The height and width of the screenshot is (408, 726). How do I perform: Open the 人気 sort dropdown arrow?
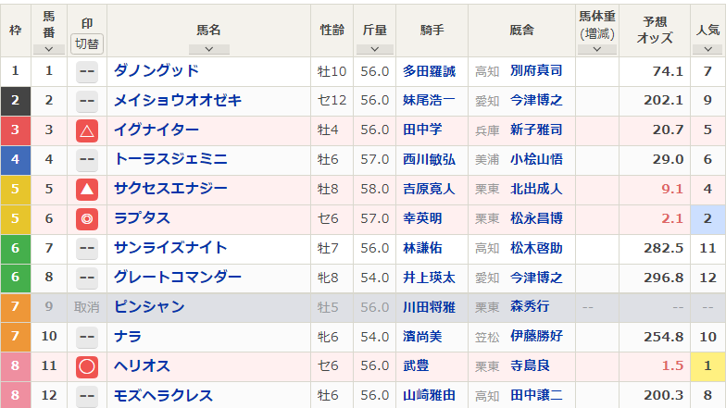pos(707,49)
